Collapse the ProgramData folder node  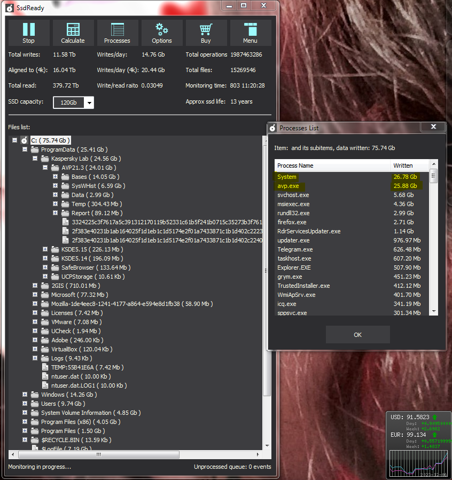point(25,149)
